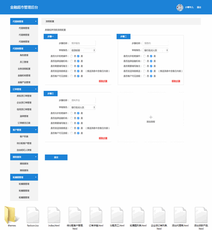The image size is (212, 230).
Task: Open the themes folder icon
Action: tap(12, 215)
